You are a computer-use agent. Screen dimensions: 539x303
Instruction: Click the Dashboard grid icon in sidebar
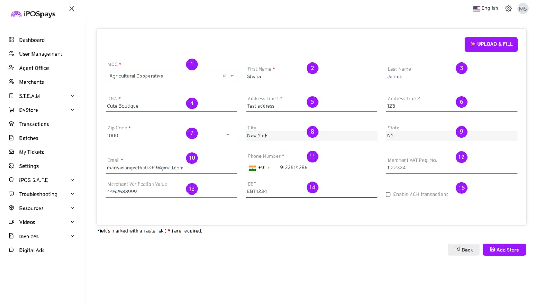tap(11, 40)
